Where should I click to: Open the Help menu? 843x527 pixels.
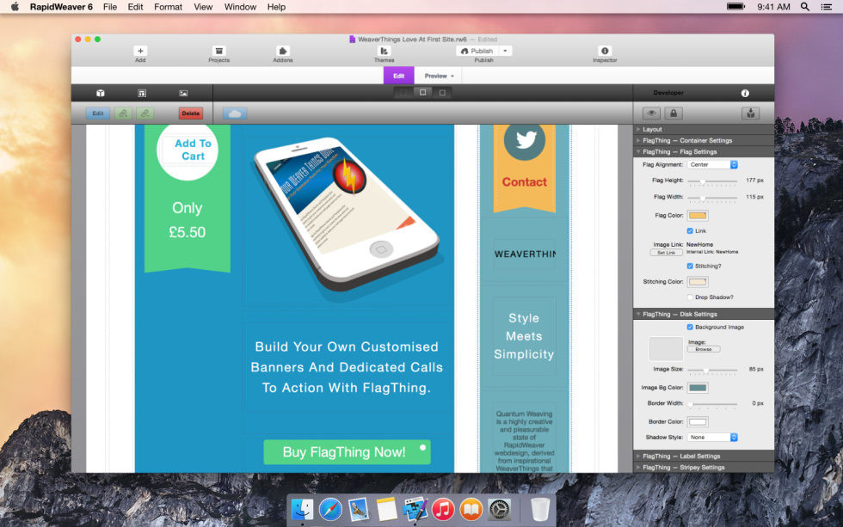[276, 7]
